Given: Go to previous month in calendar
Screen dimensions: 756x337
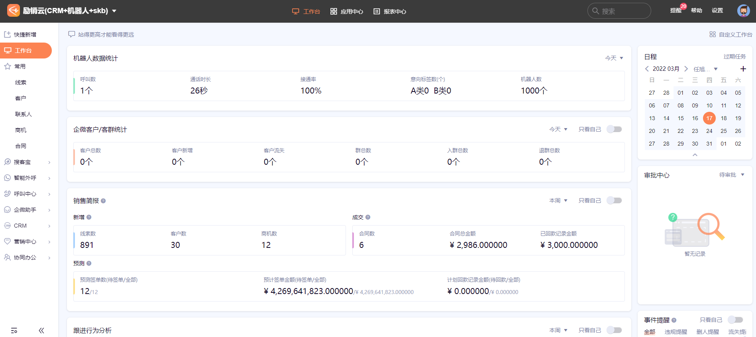Looking at the screenshot, I should [x=647, y=69].
